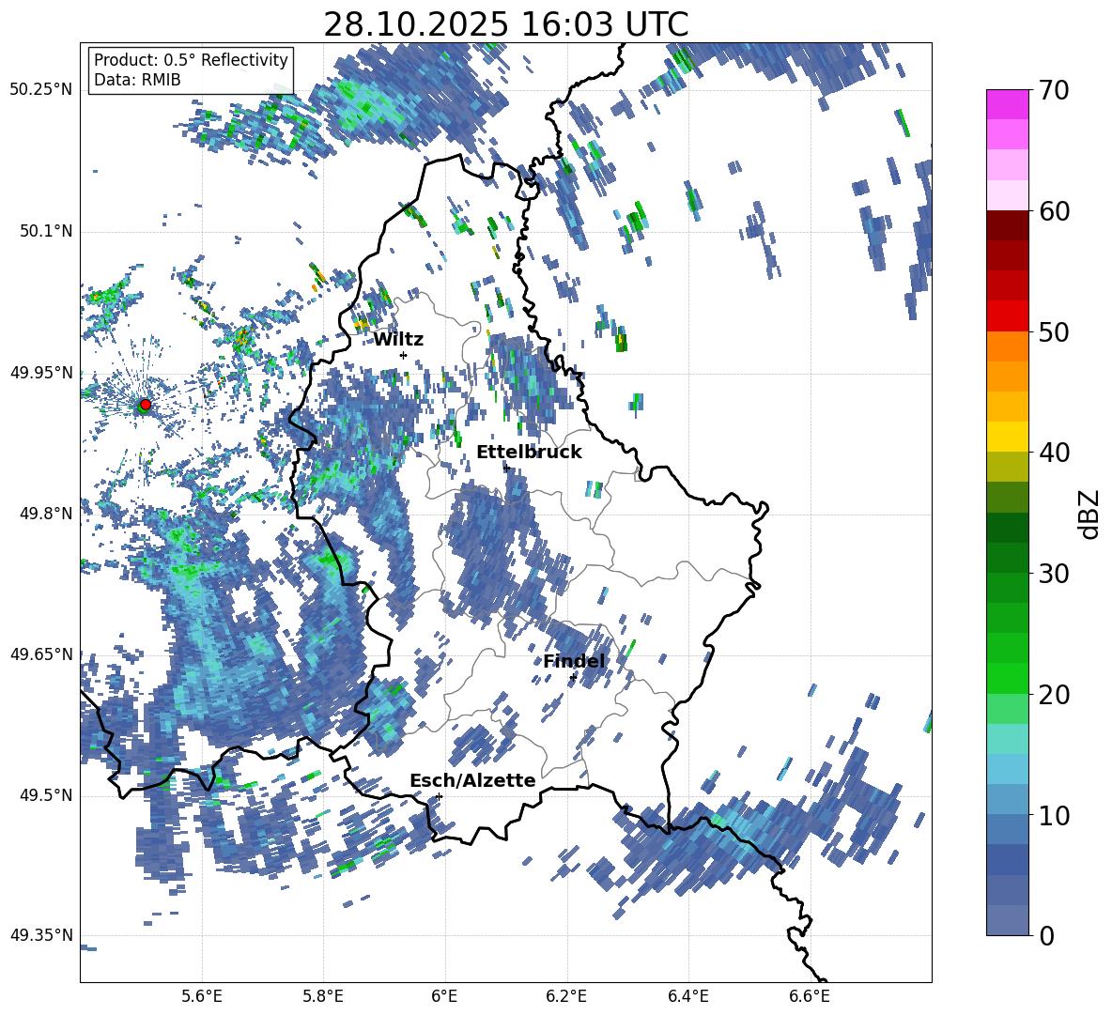Click the 49.5°N latitude label
Screen dimensions: 1112x1015
click(46, 794)
